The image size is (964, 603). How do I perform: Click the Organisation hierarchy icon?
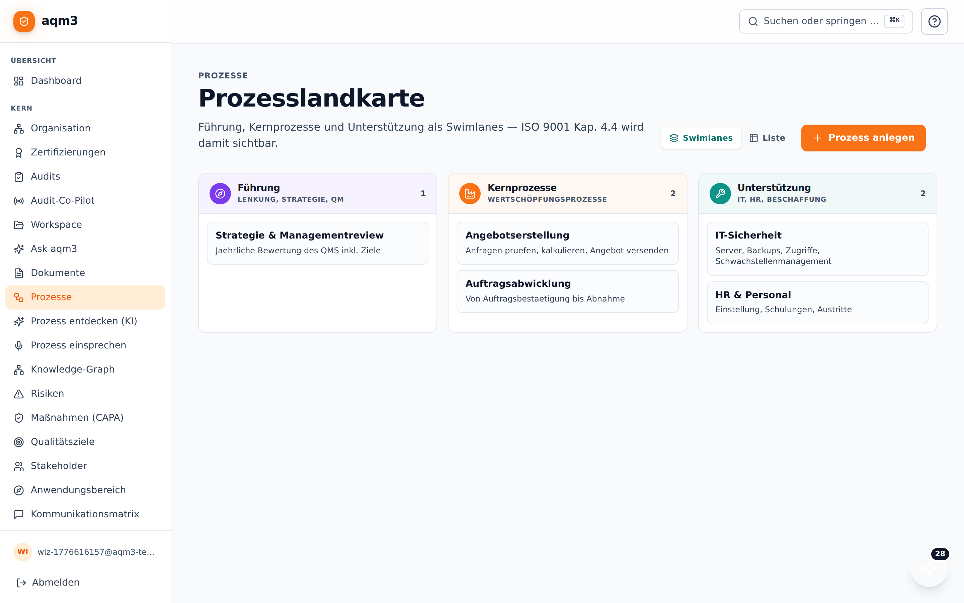(19, 128)
